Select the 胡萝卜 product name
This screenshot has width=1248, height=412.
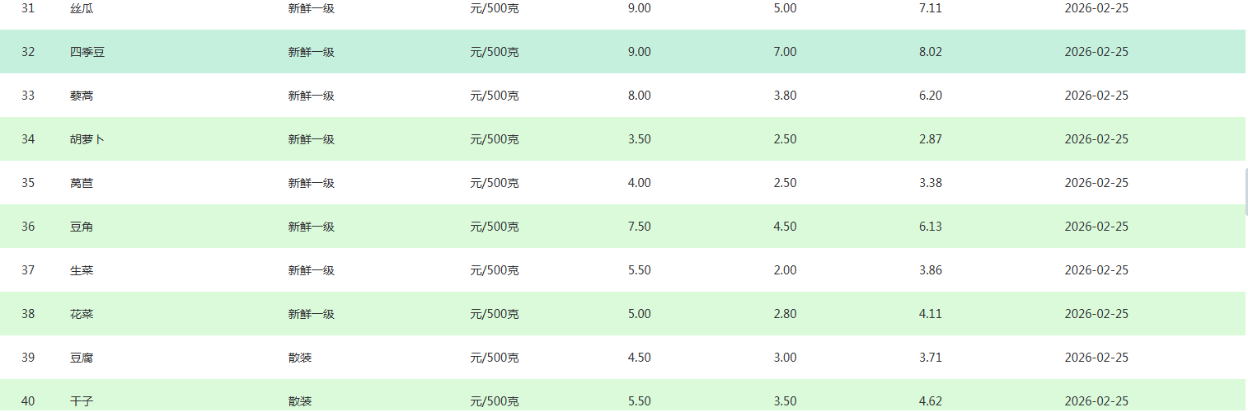pos(87,139)
